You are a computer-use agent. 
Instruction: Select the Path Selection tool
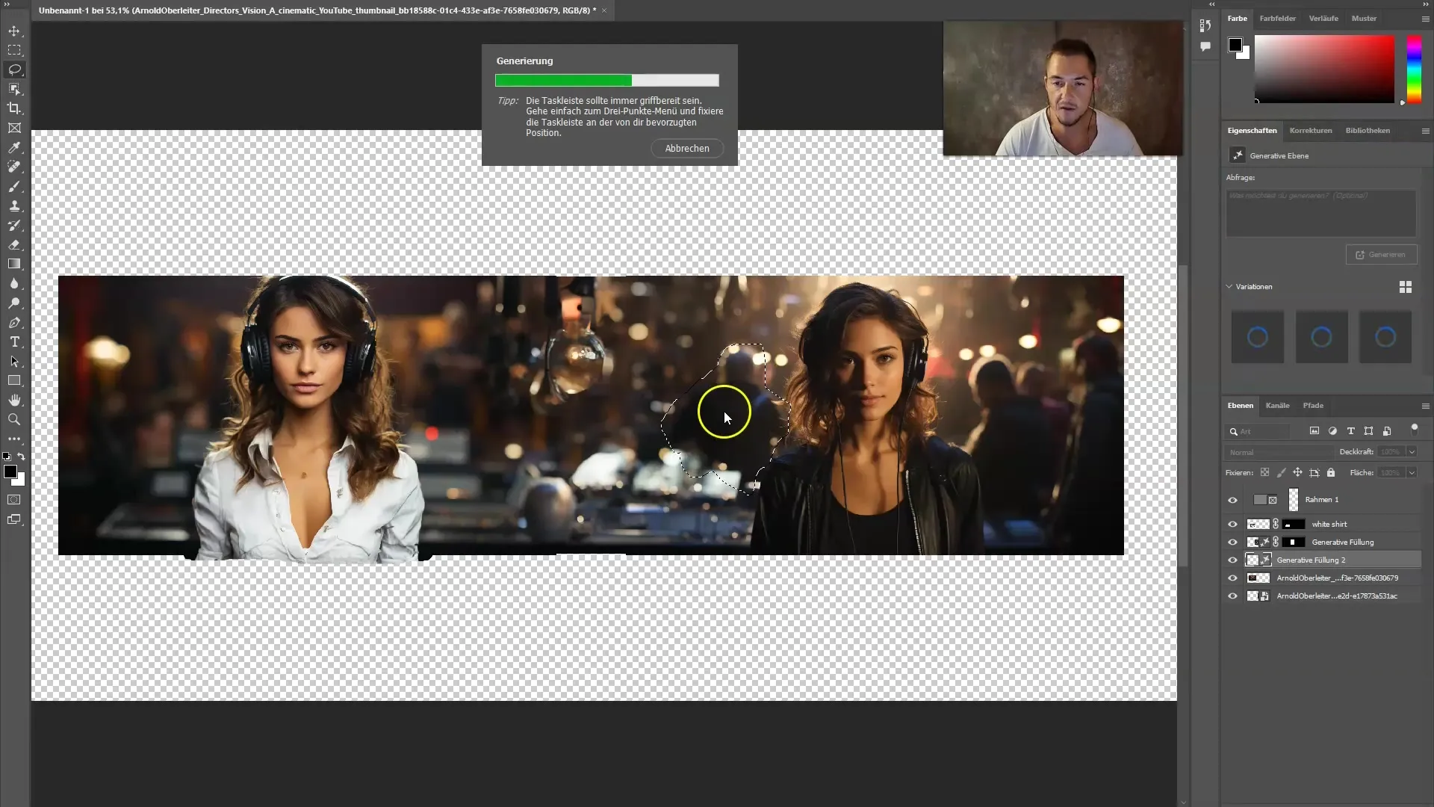(x=14, y=362)
